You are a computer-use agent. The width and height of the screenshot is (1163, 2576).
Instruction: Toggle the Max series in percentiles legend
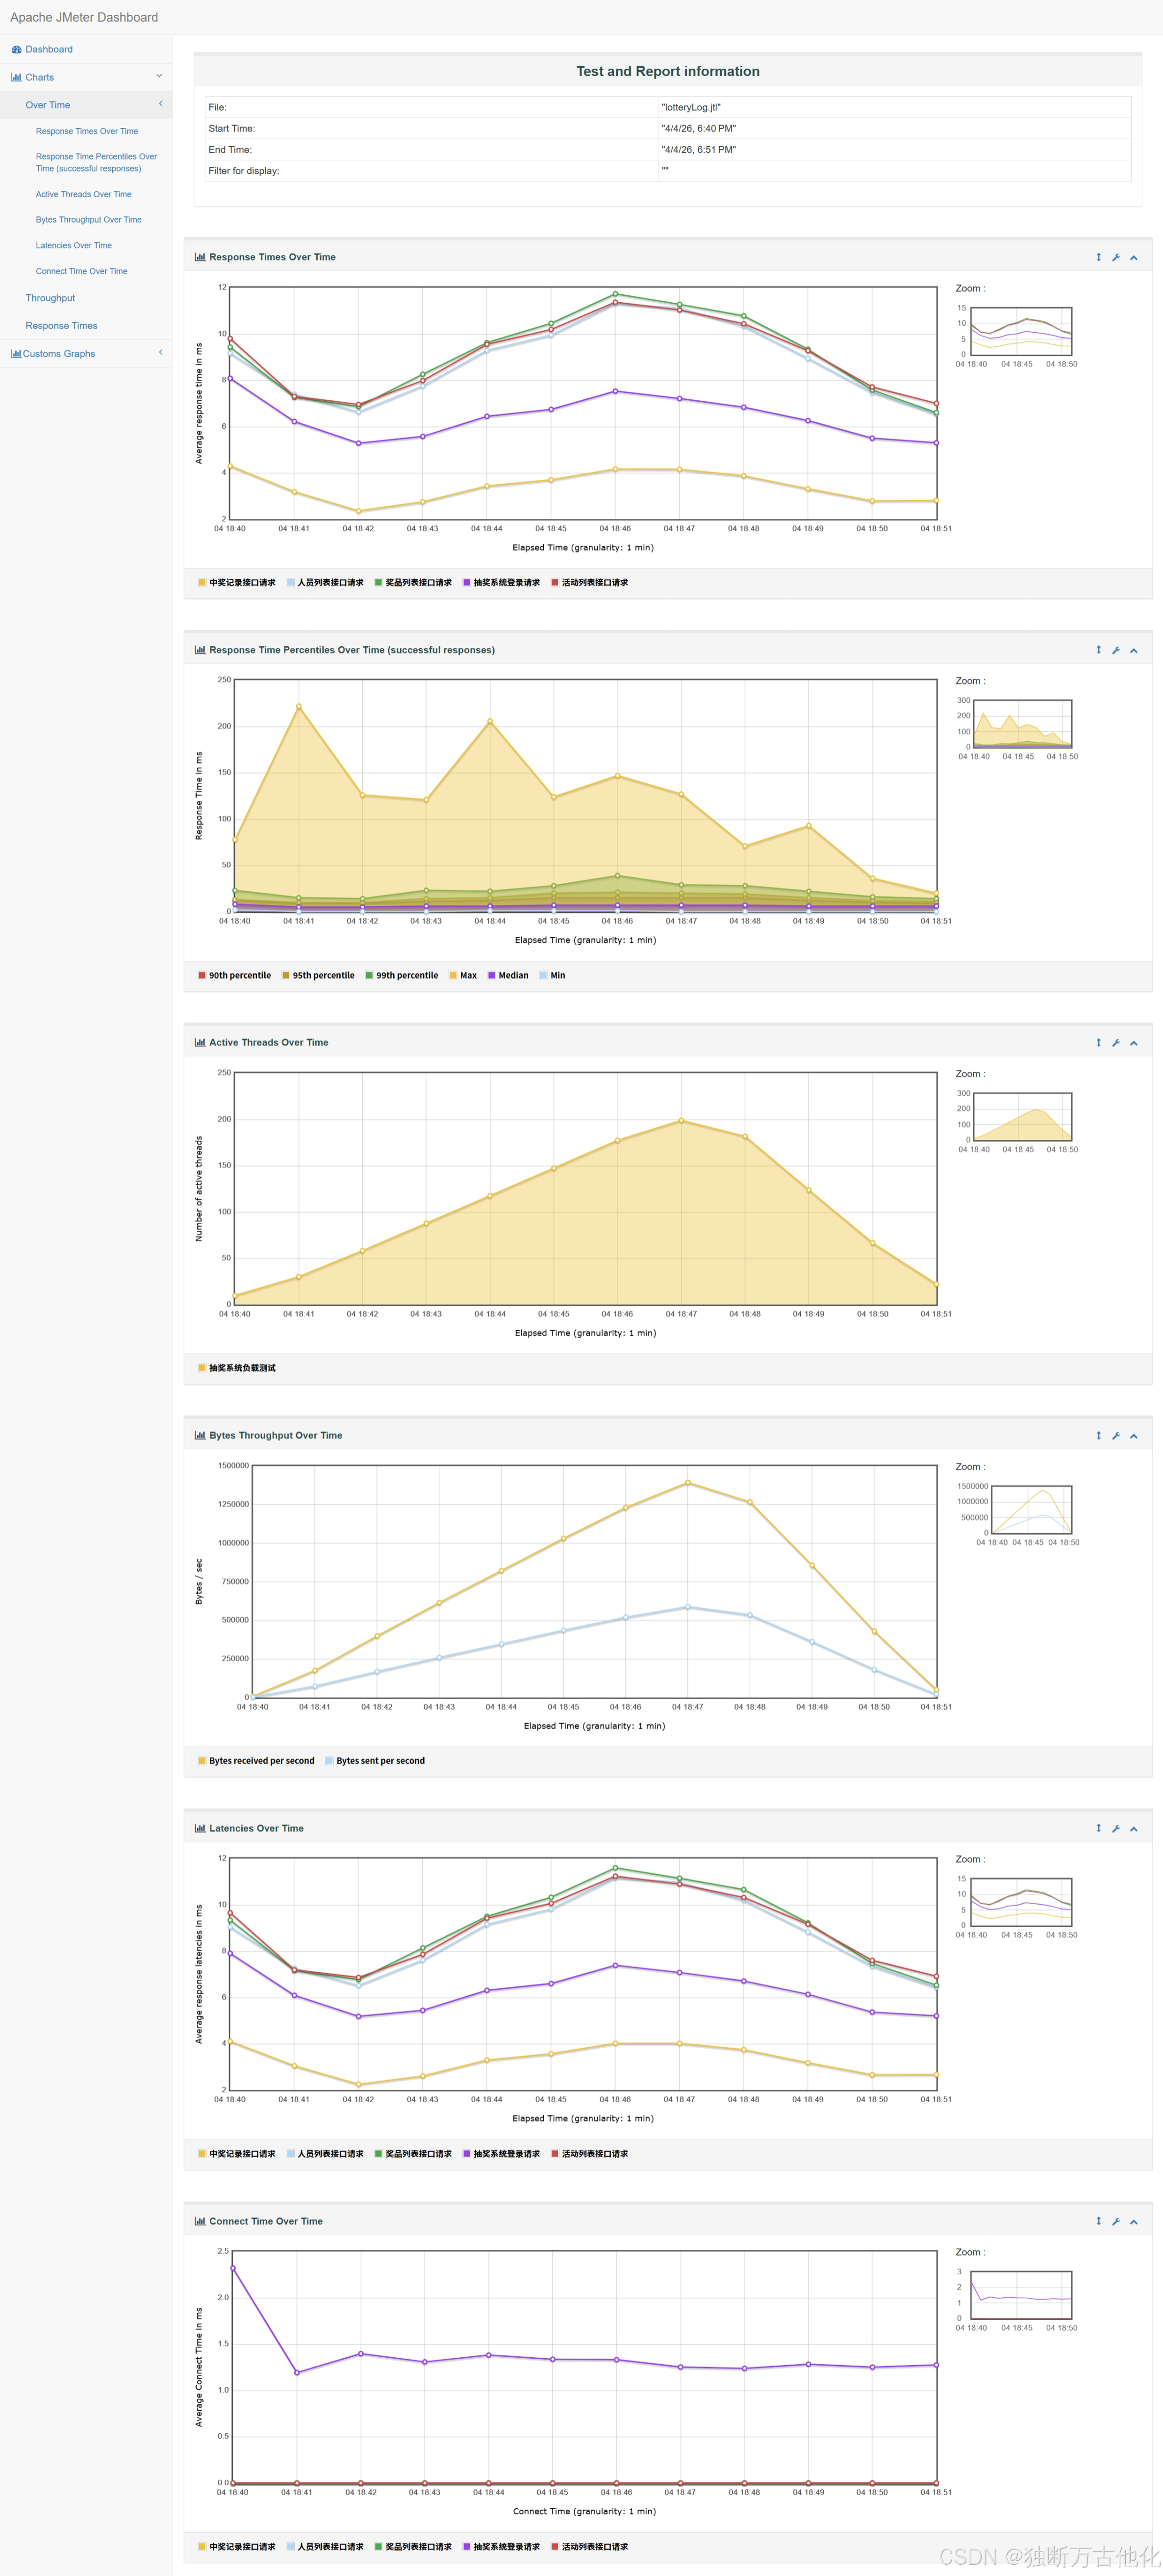pos(467,975)
